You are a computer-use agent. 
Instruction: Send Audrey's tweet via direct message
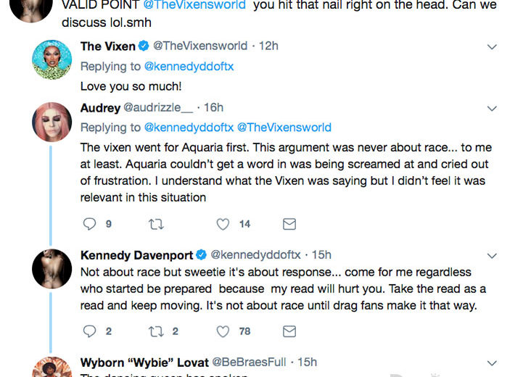click(x=289, y=224)
